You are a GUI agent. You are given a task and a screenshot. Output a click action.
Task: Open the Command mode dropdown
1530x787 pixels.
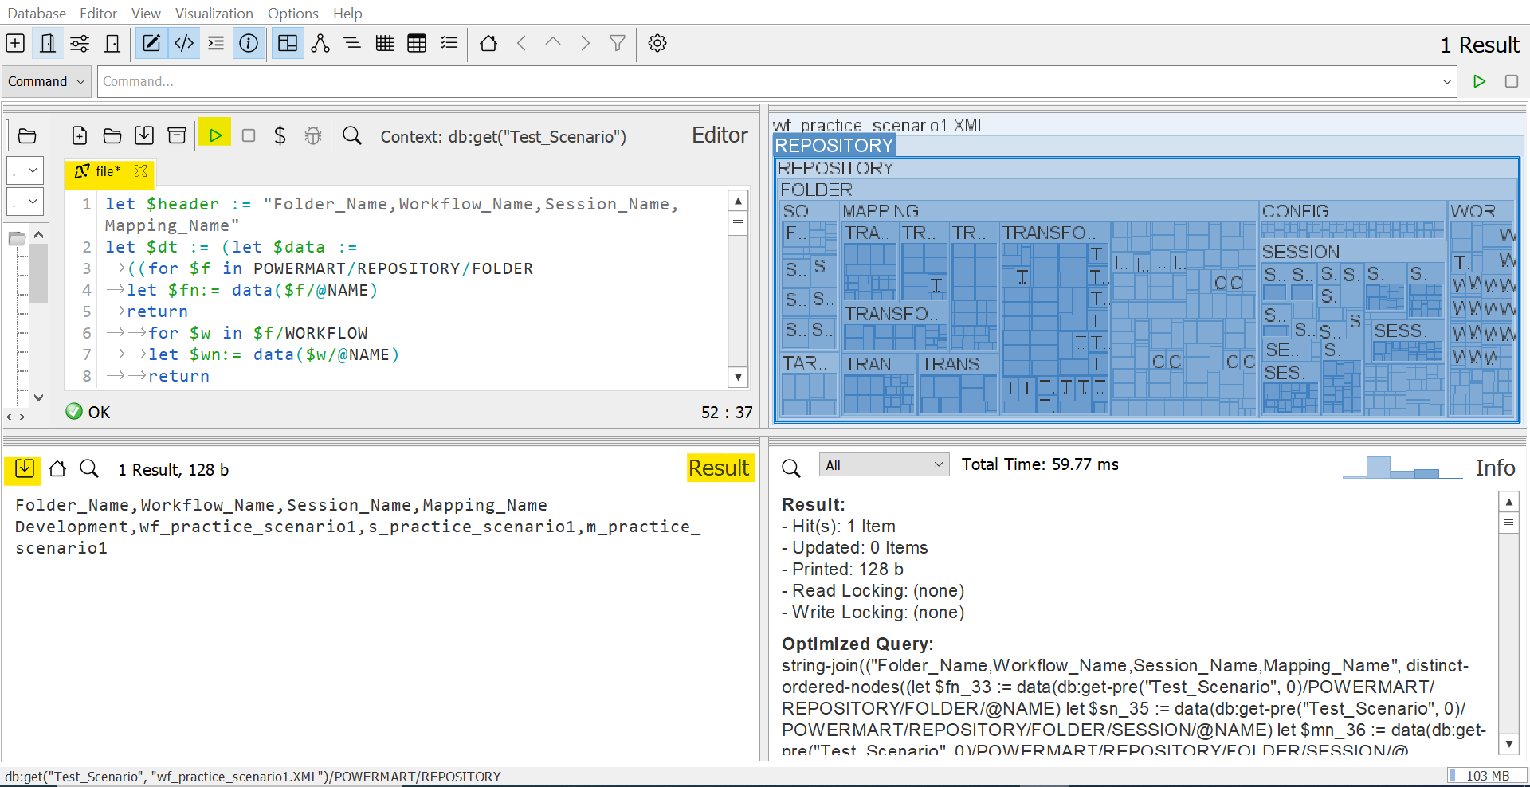click(45, 81)
